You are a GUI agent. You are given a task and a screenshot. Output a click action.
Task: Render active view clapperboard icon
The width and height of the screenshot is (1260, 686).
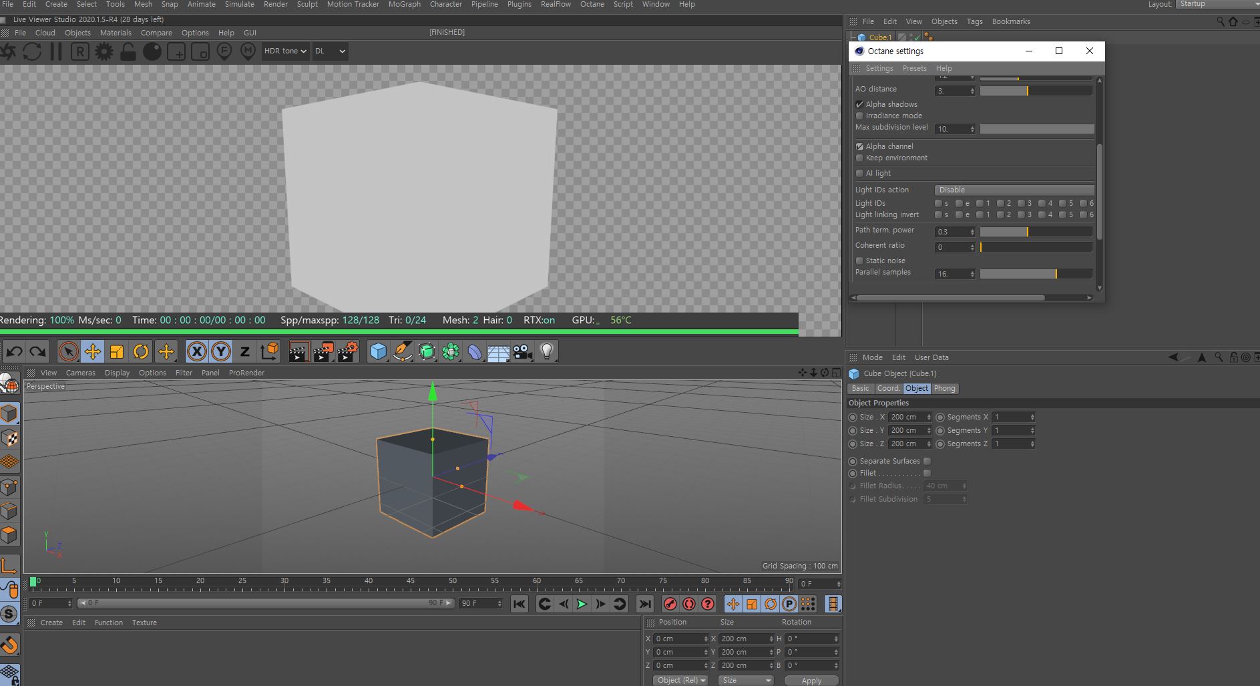[298, 351]
